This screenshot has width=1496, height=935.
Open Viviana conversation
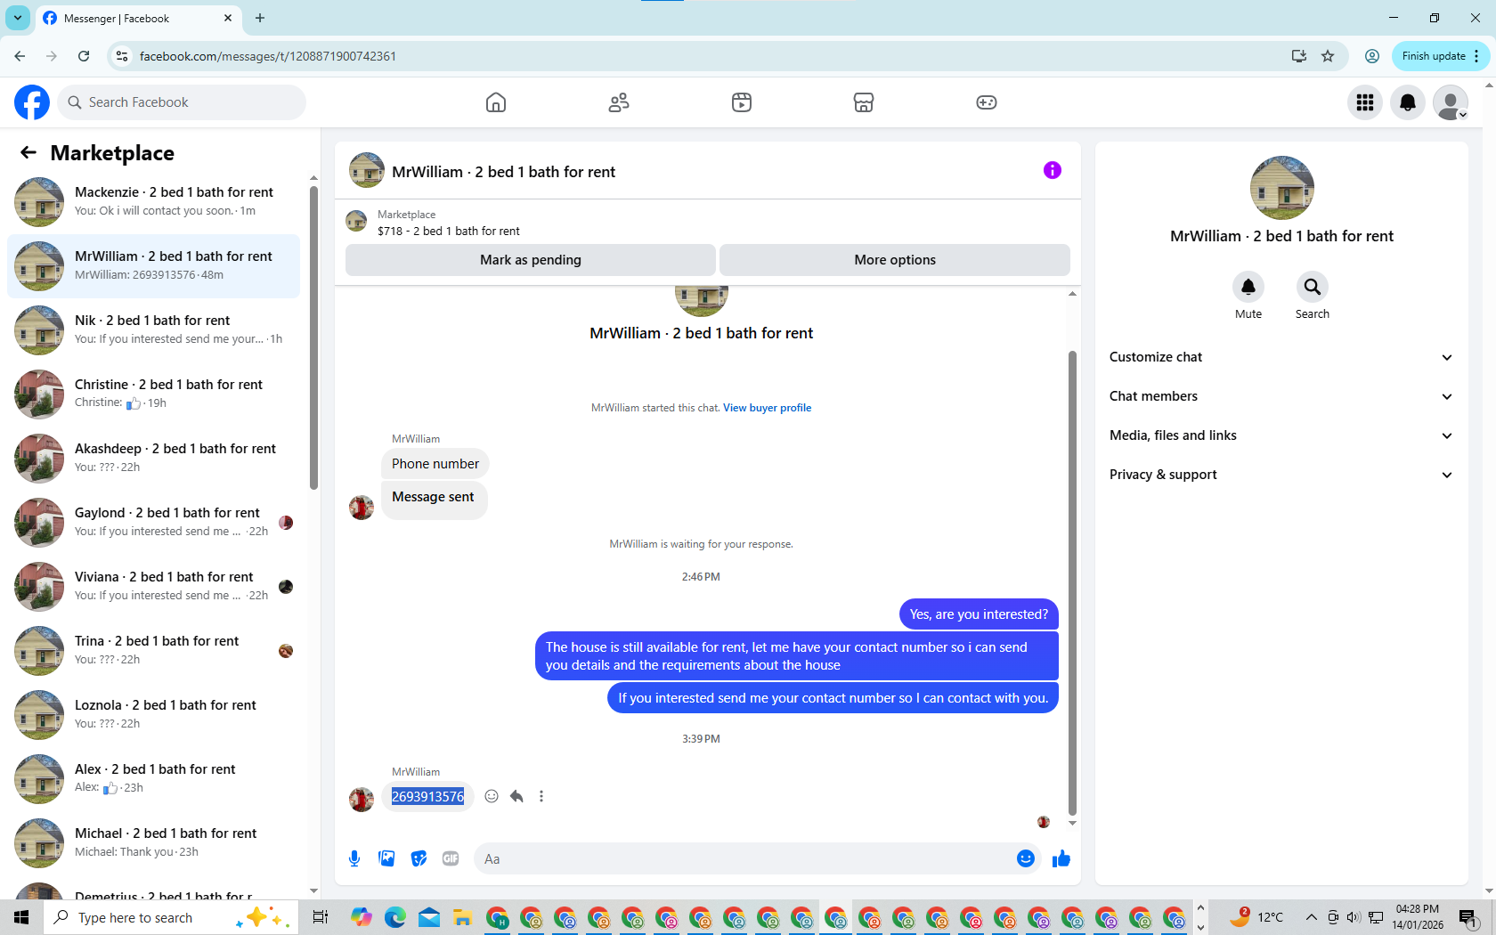(154, 587)
